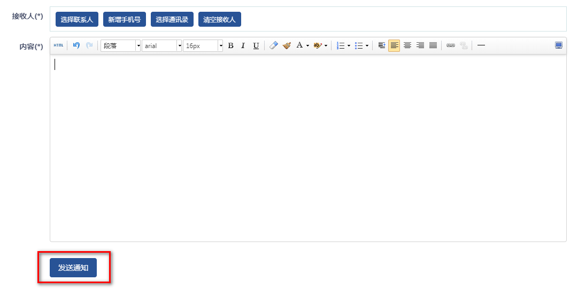570x296 pixels.
Task: Clear formatting with the eraser icon
Action: point(274,45)
